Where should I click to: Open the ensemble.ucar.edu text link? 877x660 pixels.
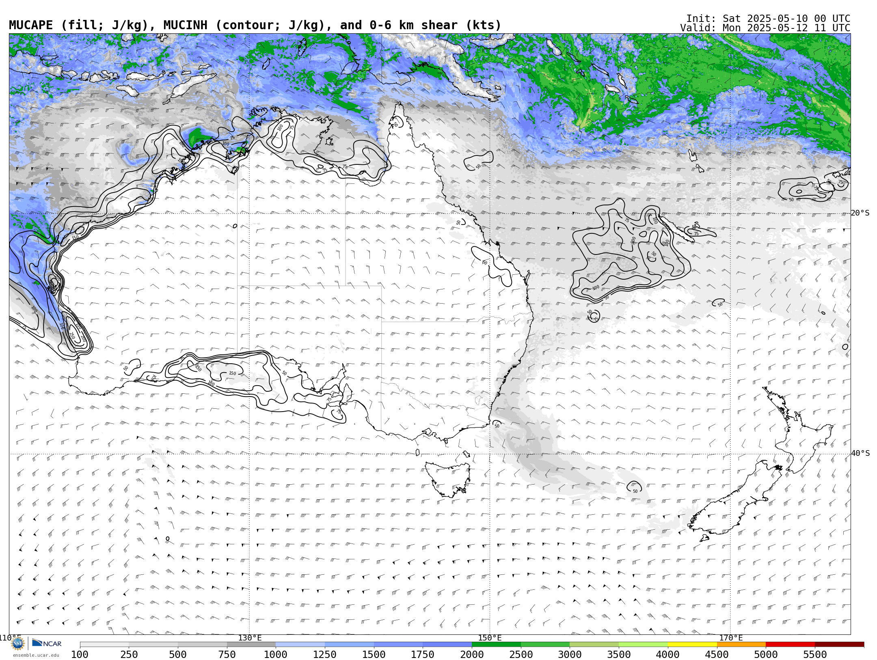click(x=36, y=655)
